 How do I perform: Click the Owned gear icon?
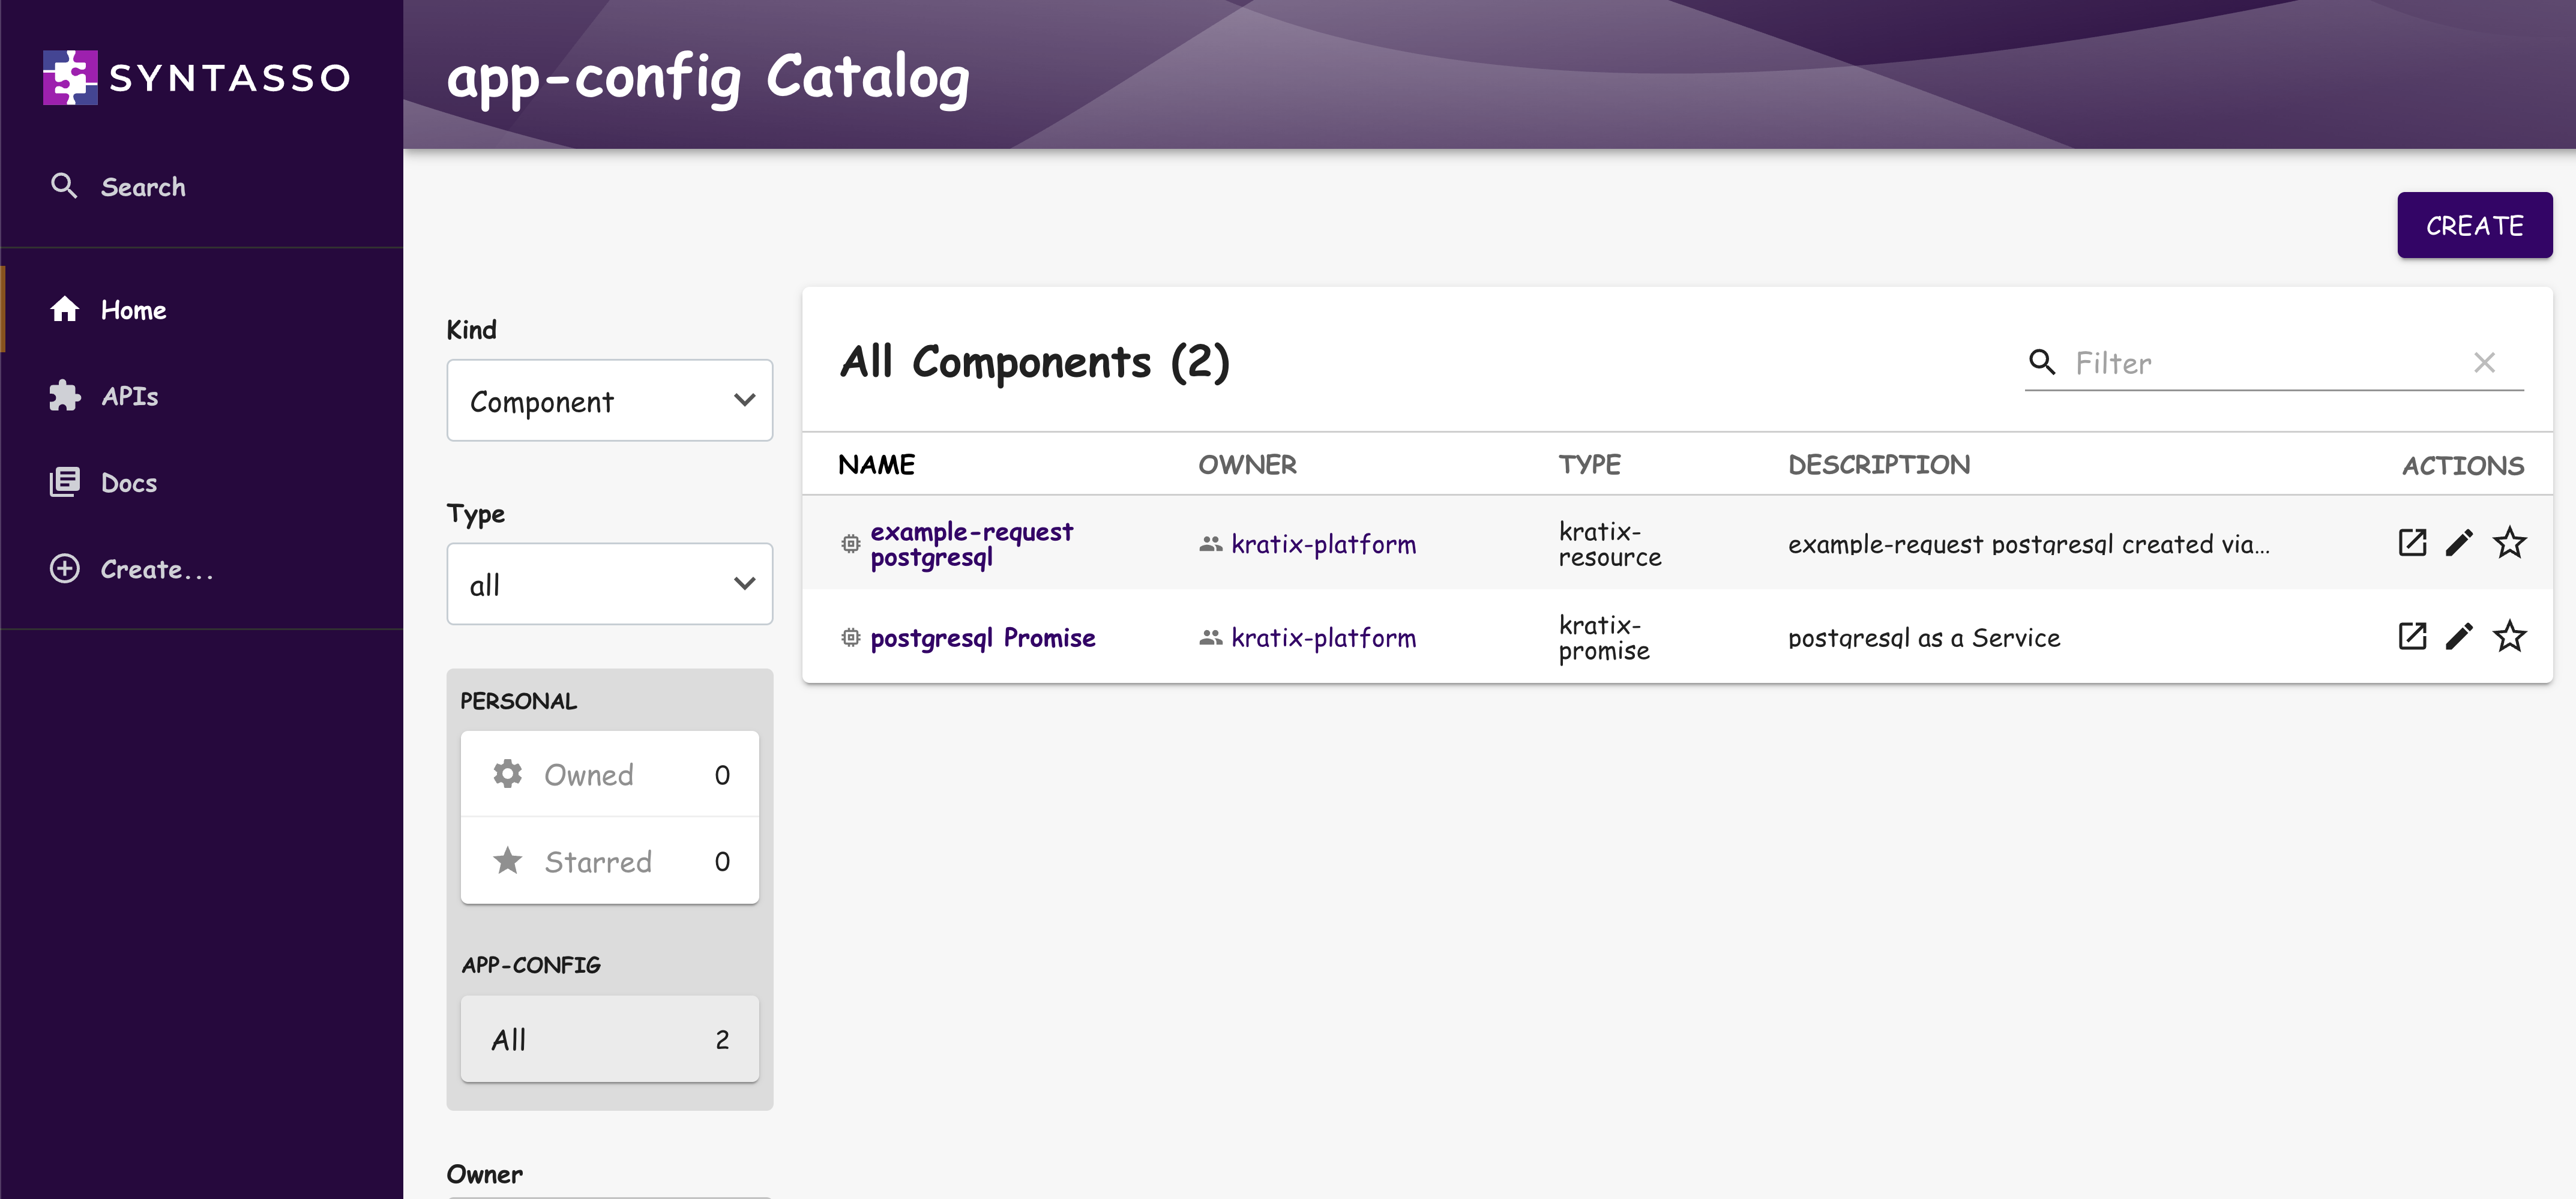(x=508, y=774)
